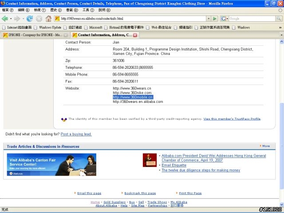This screenshot has width=284, height=213.
Task: Open back button history dropdown arrow
Action: tap(11, 19)
